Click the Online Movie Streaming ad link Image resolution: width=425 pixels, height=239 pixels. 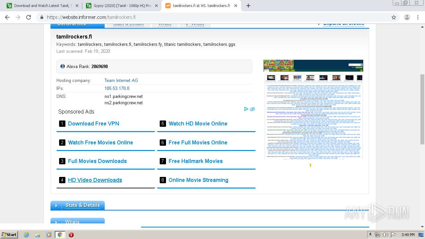tap(199, 180)
